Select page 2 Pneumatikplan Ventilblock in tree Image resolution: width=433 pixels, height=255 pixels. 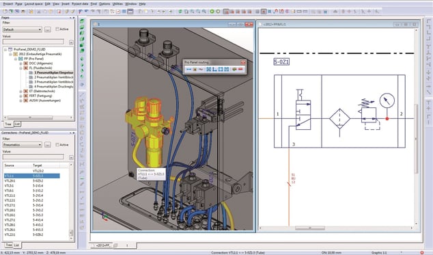pos(54,77)
